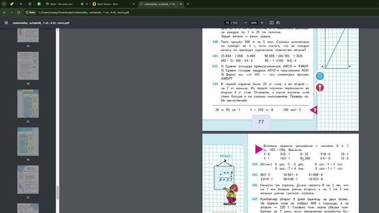
Task: Click the pink question mark marker
Action: click(x=313, y=110)
